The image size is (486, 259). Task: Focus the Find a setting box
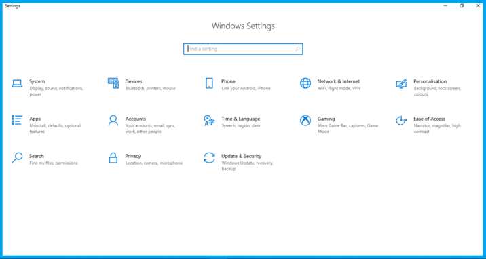pyautogui.click(x=243, y=49)
